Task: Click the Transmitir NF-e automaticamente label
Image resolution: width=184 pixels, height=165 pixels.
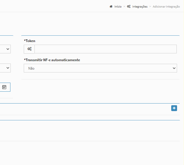Action: 52,60
